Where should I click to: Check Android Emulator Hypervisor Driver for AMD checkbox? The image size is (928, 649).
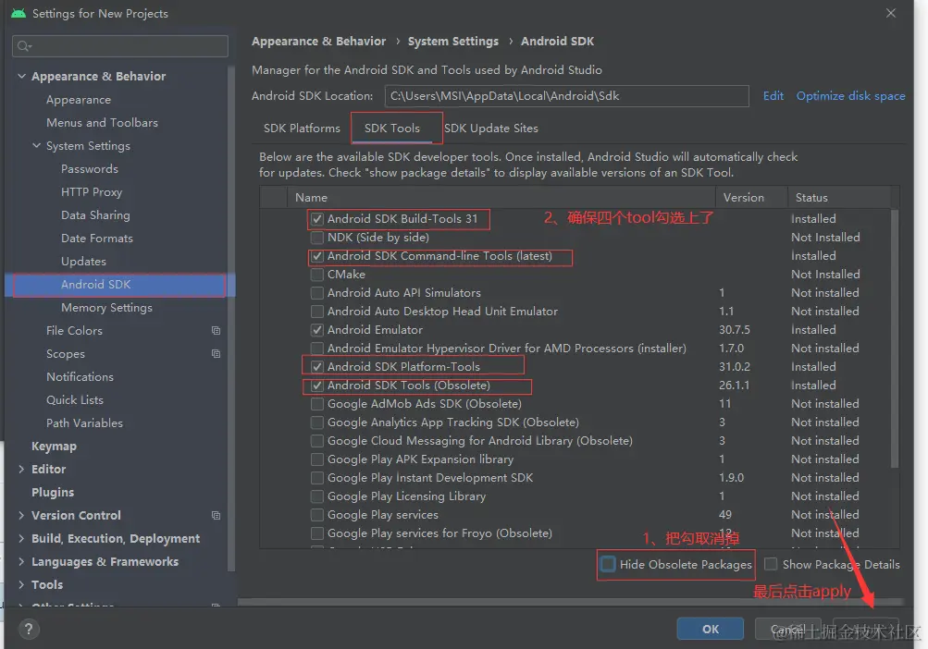(x=317, y=349)
